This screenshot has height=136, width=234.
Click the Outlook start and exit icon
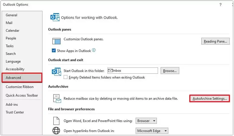[x=56, y=72]
